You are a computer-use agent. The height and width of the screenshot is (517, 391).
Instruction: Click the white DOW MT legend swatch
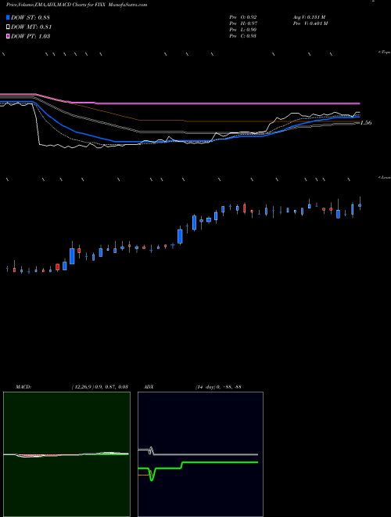click(x=8, y=27)
